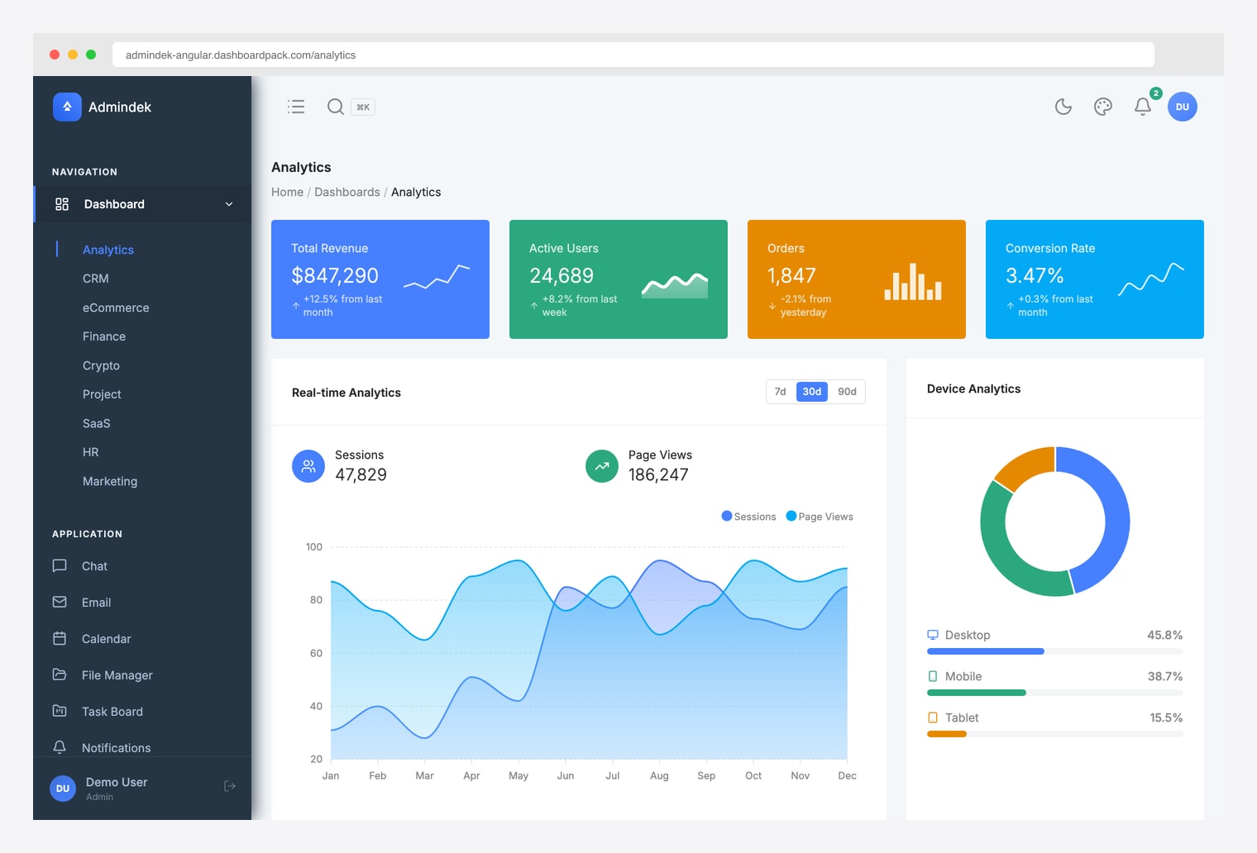Open search with the magnifier icon
Image resolution: width=1257 pixels, height=853 pixels.
click(335, 107)
